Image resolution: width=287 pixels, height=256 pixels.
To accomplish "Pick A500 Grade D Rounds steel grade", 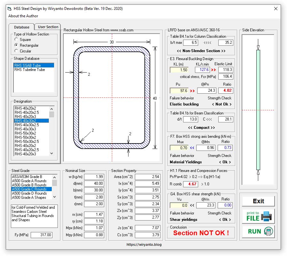I will click(x=29, y=193).
